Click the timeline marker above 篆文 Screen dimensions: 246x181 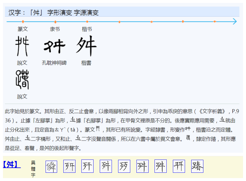point(23,22)
